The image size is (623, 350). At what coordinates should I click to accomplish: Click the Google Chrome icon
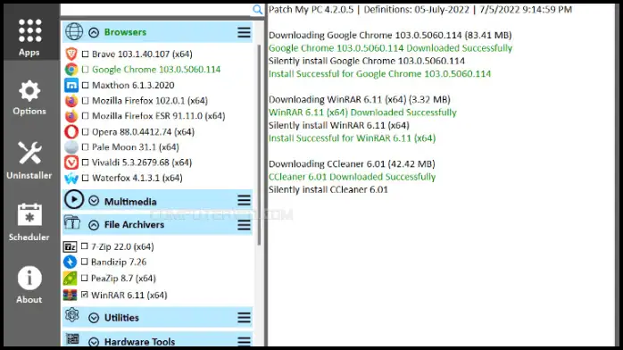coord(71,70)
